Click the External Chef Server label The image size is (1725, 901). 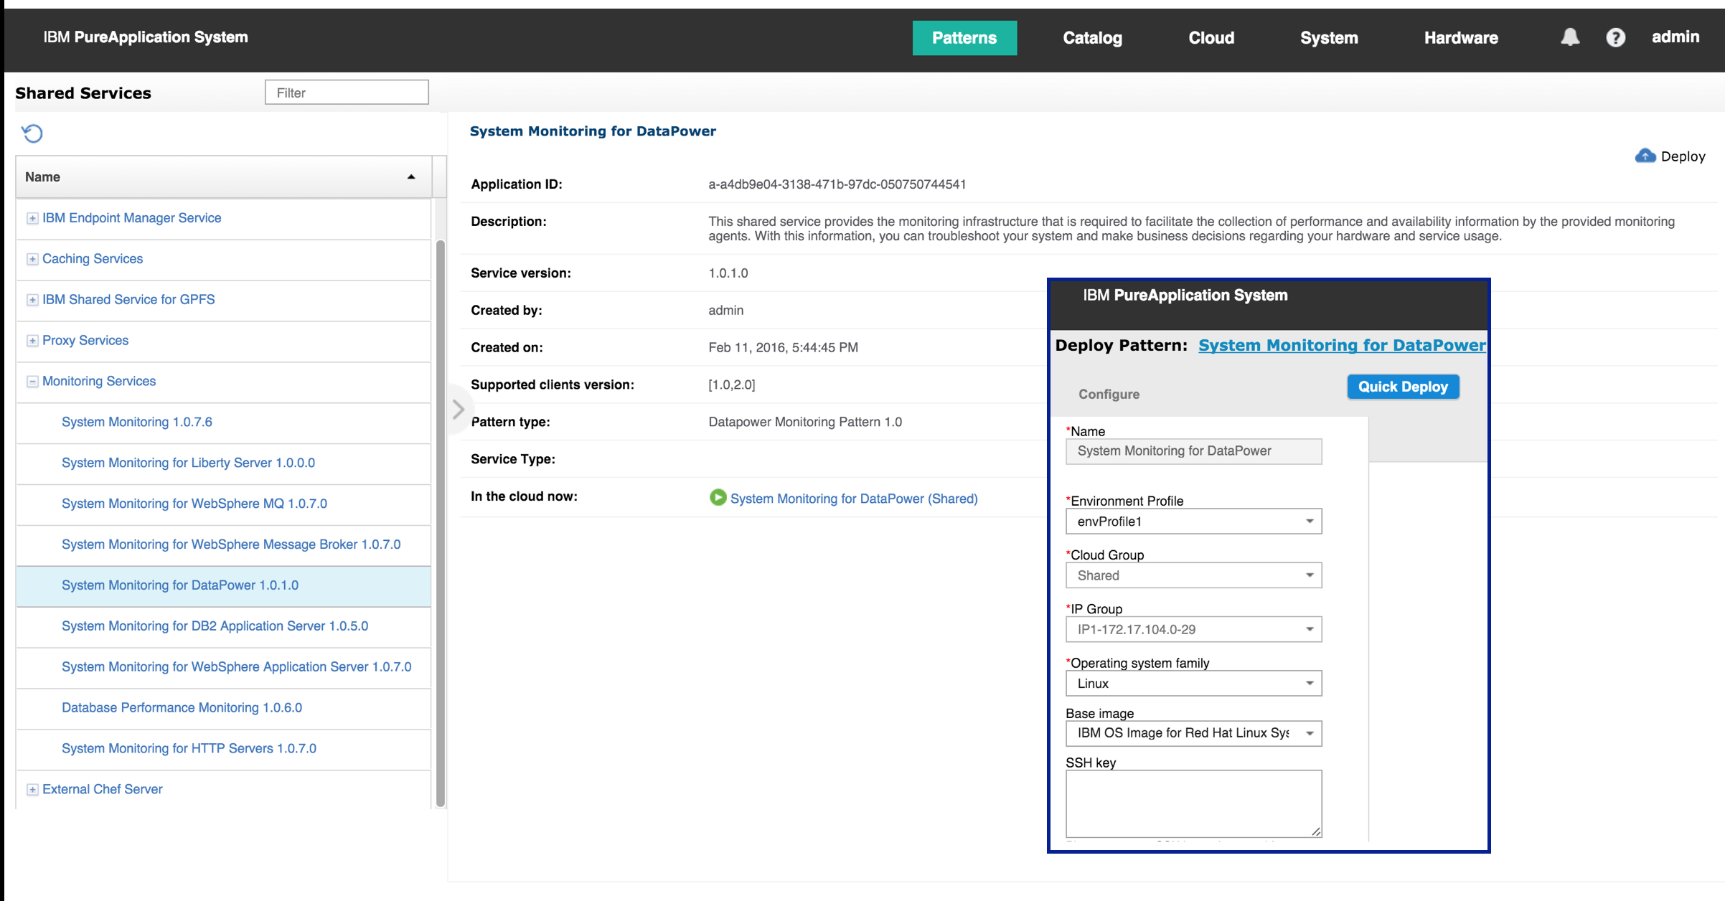(x=102, y=789)
